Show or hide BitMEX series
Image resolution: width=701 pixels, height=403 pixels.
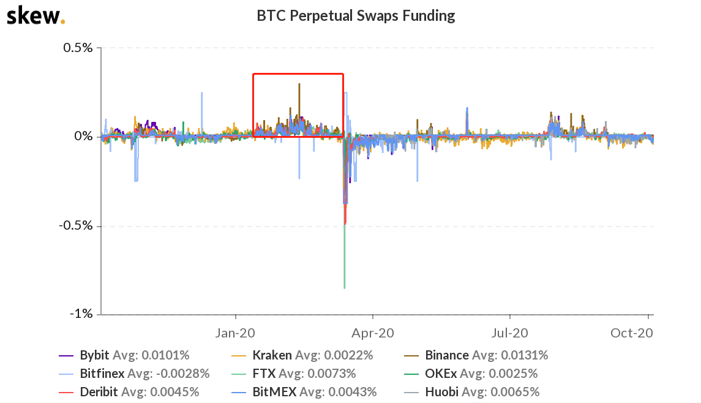point(304,392)
